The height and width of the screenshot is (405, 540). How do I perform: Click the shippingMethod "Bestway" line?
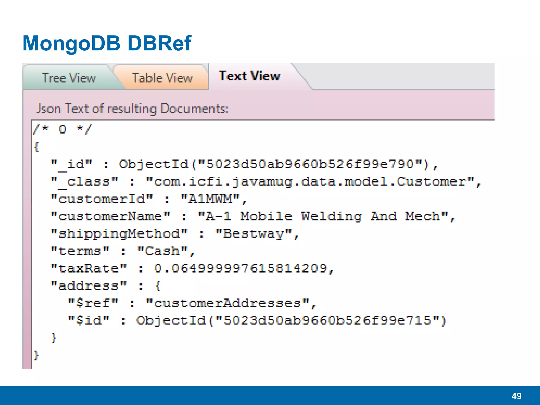point(174,234)
